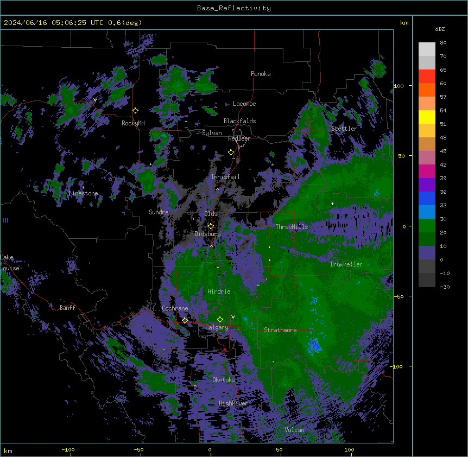Click the -50 tick label on the vertical axis
The image size is (468, 457).
pos(399,296)
